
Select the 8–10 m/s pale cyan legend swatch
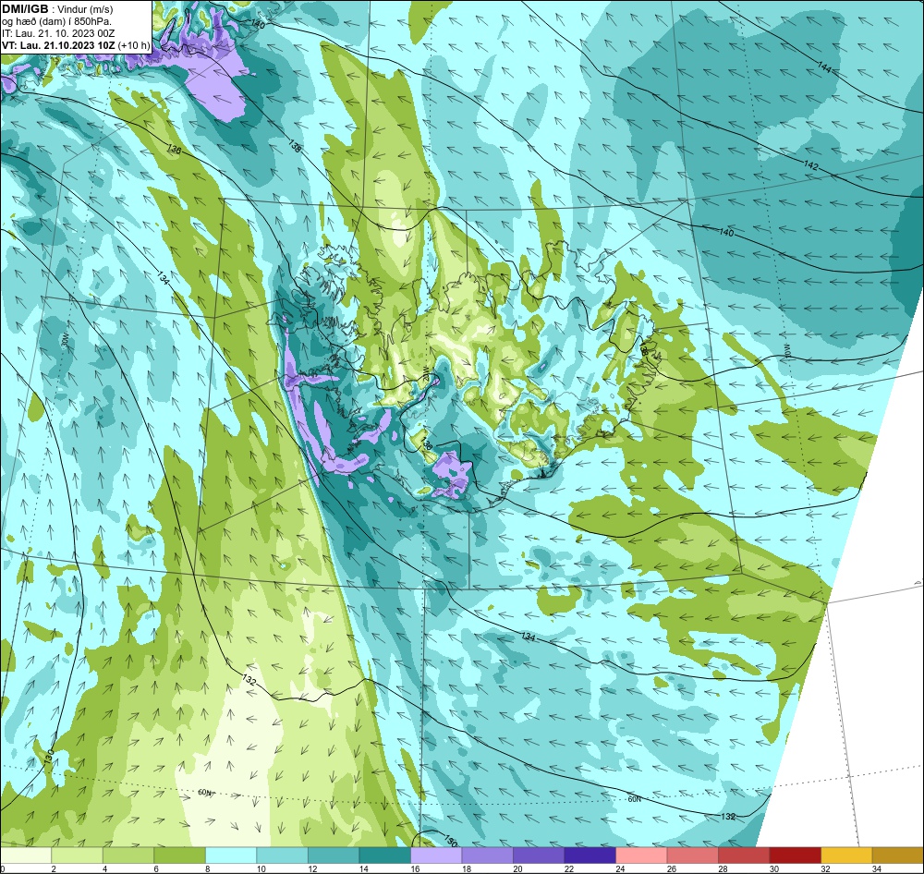231,856
